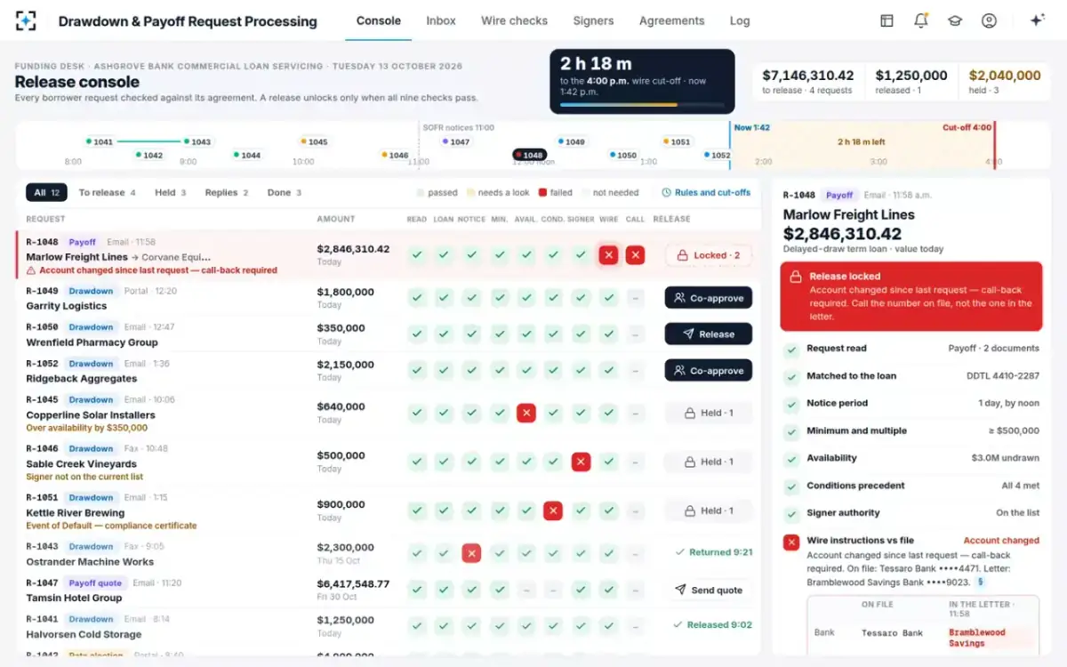1067x667 pixels.
Task: Click check icon beside Request read
Action: coord(791,350)
